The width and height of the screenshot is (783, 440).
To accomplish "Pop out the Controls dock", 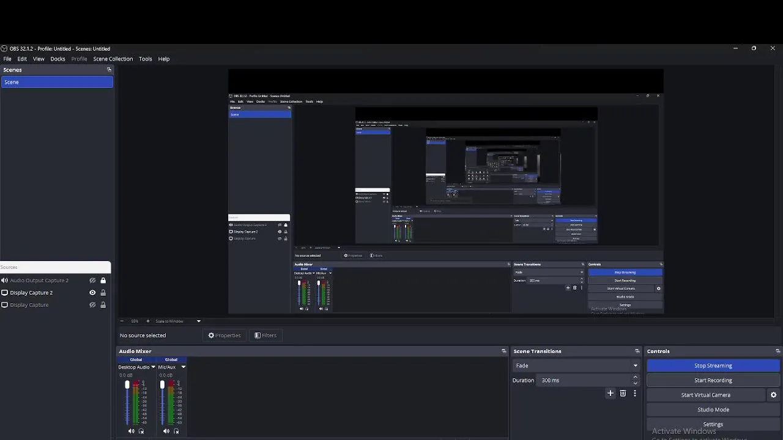I will [778, 351].
